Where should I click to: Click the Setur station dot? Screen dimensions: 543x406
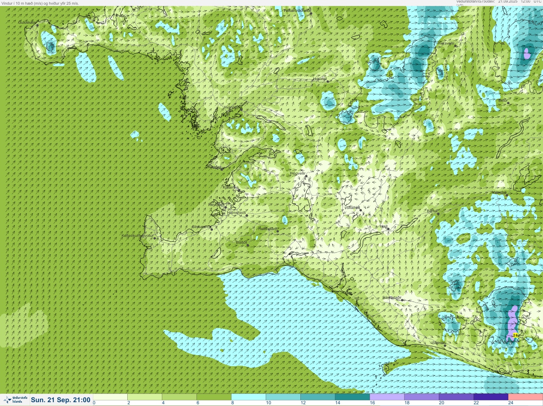[x=508, y=103]
